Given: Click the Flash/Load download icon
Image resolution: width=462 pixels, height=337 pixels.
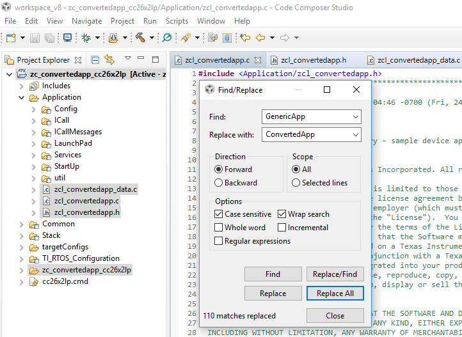Looking at the screenshot, I should click(x=113, y=38).
